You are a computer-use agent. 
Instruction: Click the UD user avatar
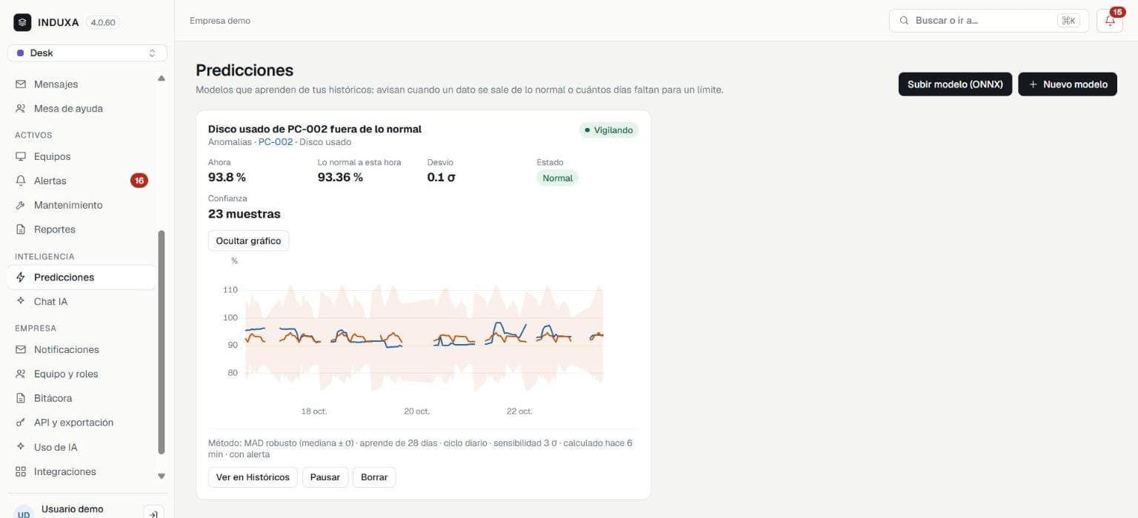coord(24,514)
